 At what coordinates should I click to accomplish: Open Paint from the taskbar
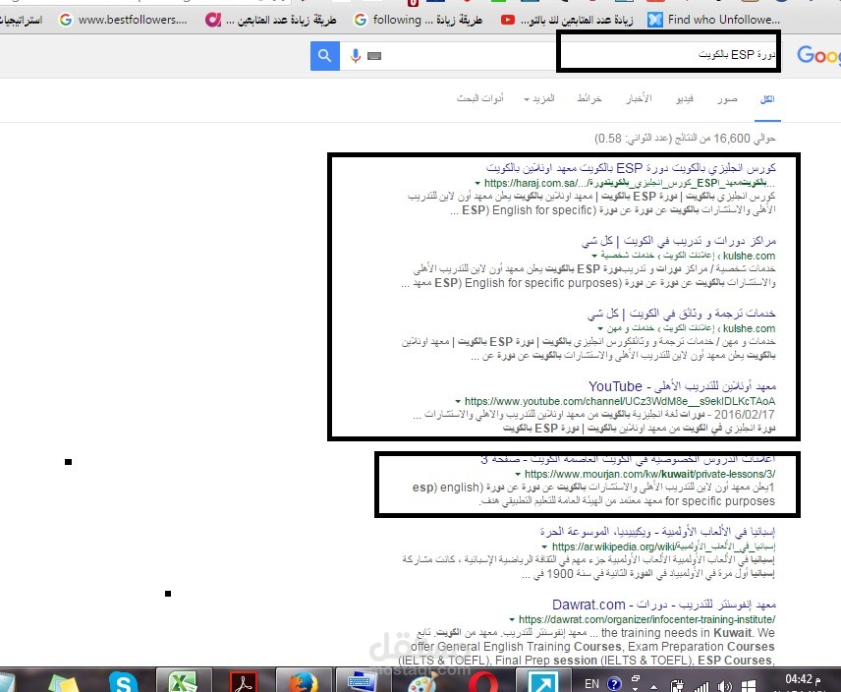click(422, 682)
